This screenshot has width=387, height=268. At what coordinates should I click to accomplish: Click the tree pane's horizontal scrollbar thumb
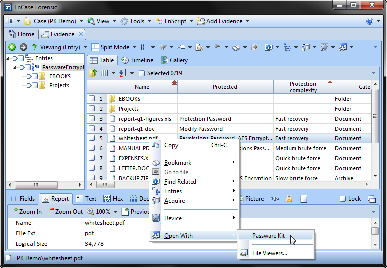tap(36, 185)
